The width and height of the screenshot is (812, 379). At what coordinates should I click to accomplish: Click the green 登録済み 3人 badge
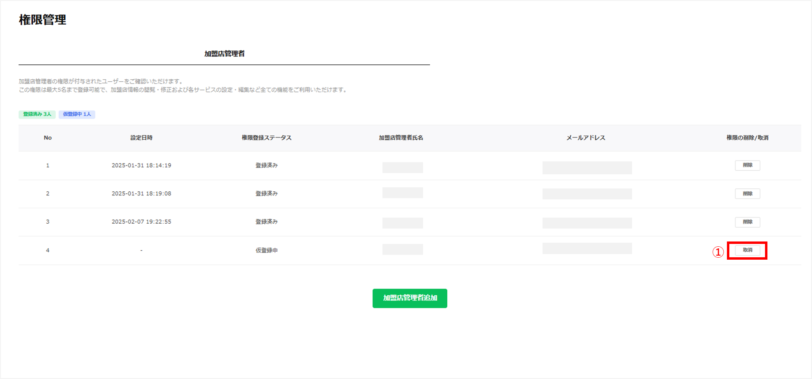coord(37,114)
